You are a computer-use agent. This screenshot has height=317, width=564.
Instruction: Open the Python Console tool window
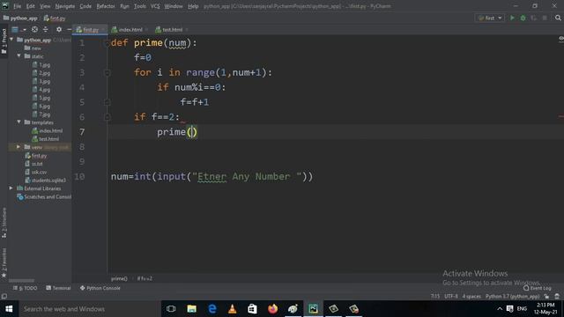[100, 288]
